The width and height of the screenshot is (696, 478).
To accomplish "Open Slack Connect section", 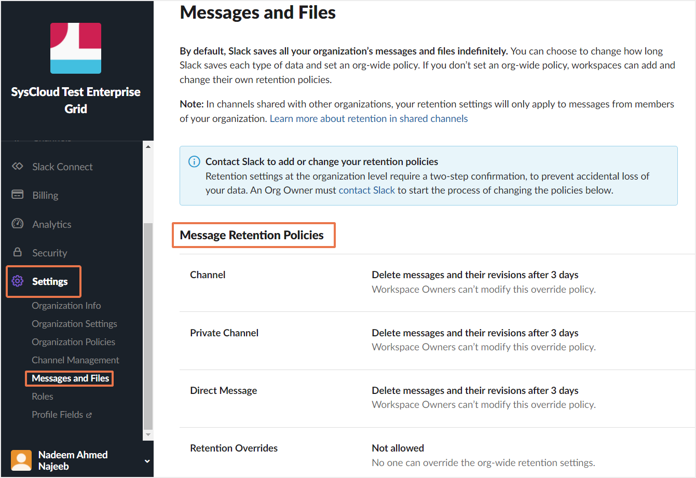I will coord(62,167).
